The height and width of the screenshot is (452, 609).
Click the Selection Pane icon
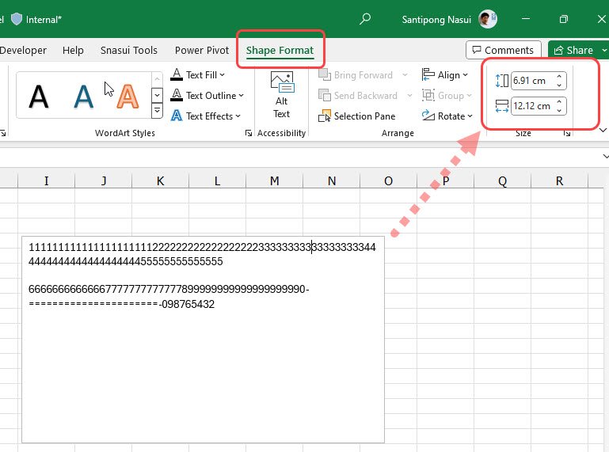tap(325, 116)
